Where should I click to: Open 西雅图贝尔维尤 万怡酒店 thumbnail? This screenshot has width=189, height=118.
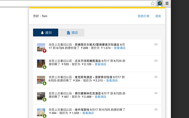point(41,47)
